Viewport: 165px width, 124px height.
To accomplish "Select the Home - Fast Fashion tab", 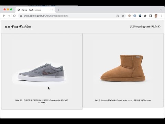I will [x=35, y=10].
